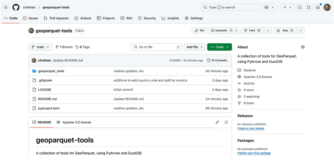This screenshot has height=163, width=334.
Task: Toggle Unwatch for this repository
Action: click(x=221, y=31)
